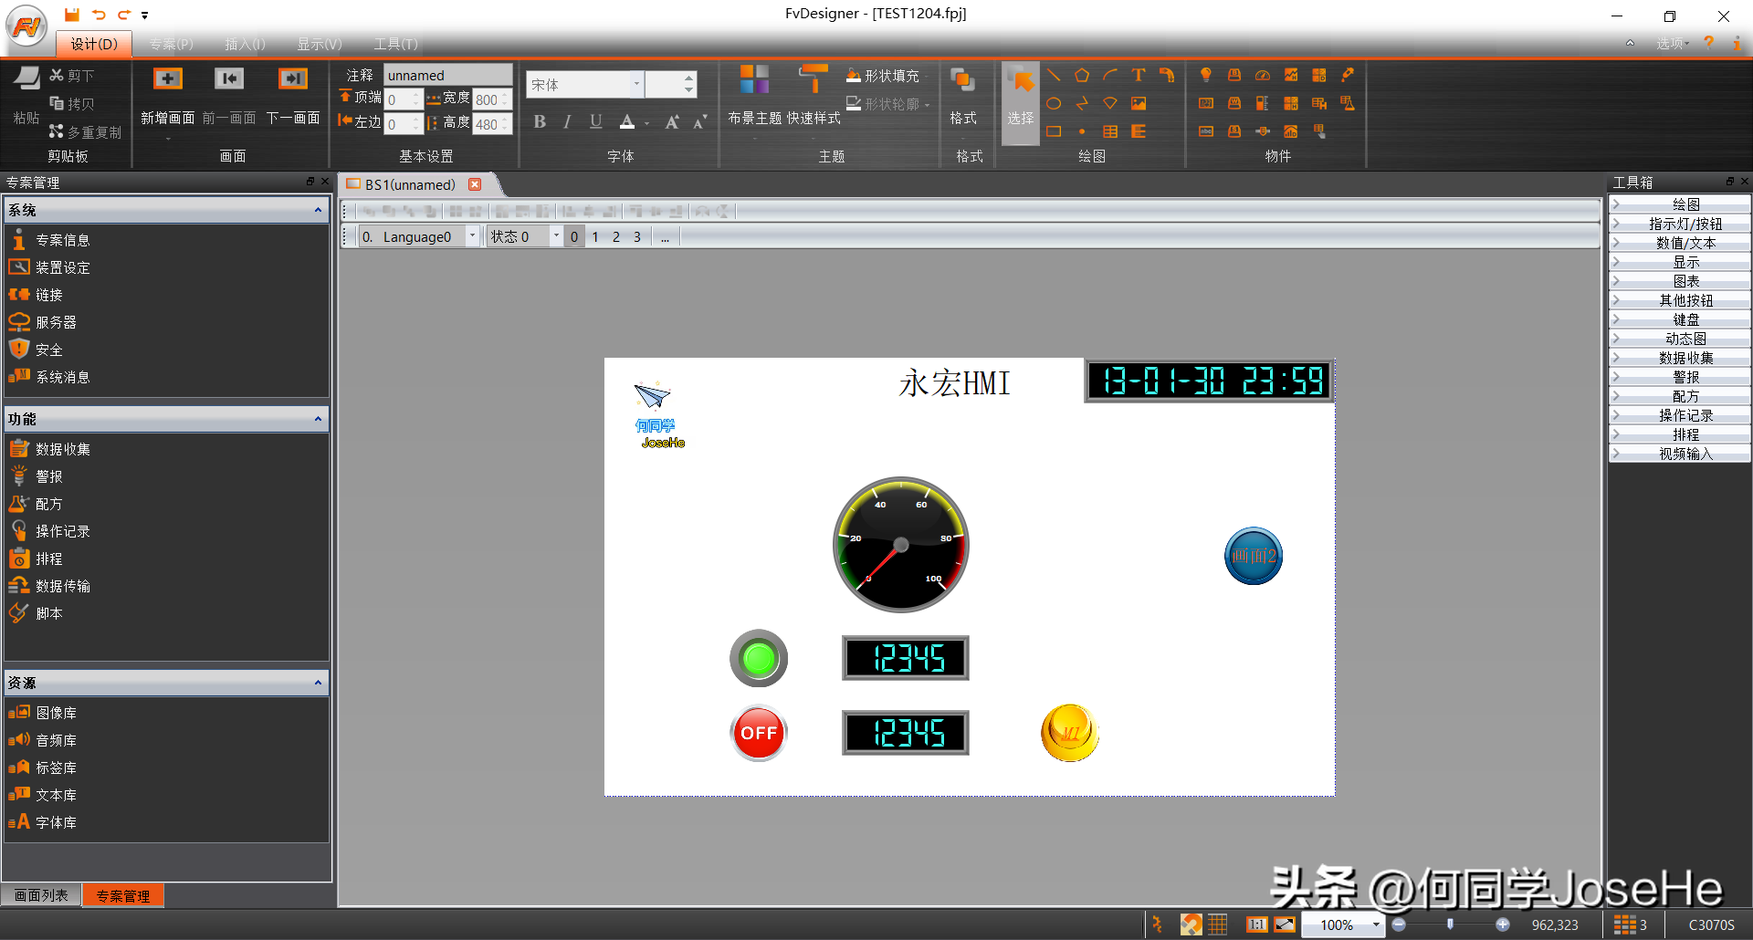This screenshot has height=940, width=1753.
Task: Click the 新增画面 (add screen) icon
Action: [x=167, y=79]
